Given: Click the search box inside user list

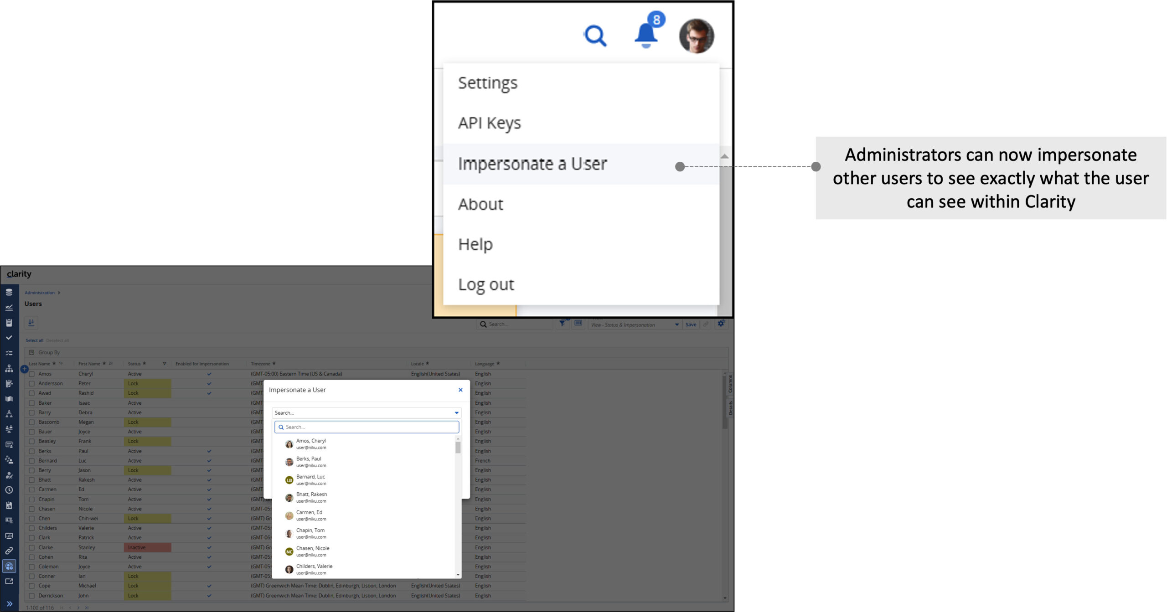Looking at the screenshot, I should tap(367, 427).
